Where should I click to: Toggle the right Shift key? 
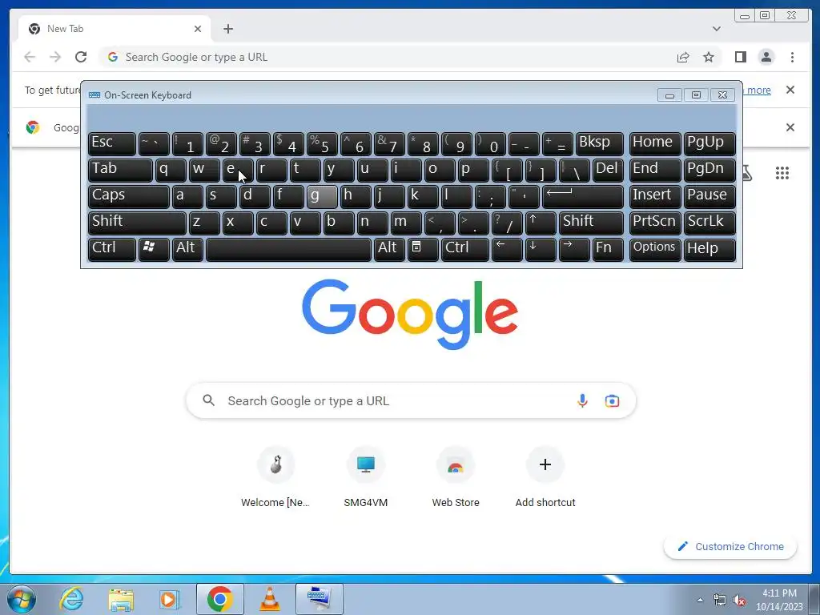pyautogui.click(x=591, y=223)
